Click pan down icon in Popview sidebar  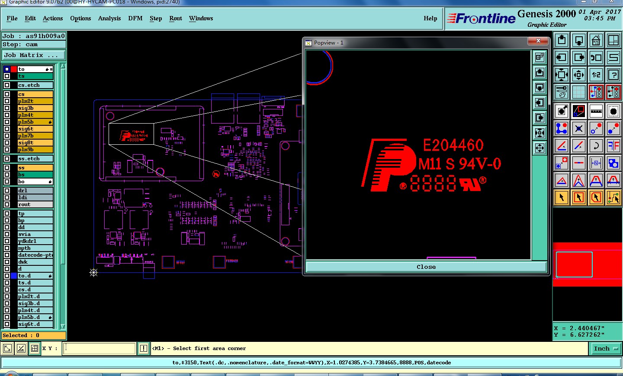540,88
